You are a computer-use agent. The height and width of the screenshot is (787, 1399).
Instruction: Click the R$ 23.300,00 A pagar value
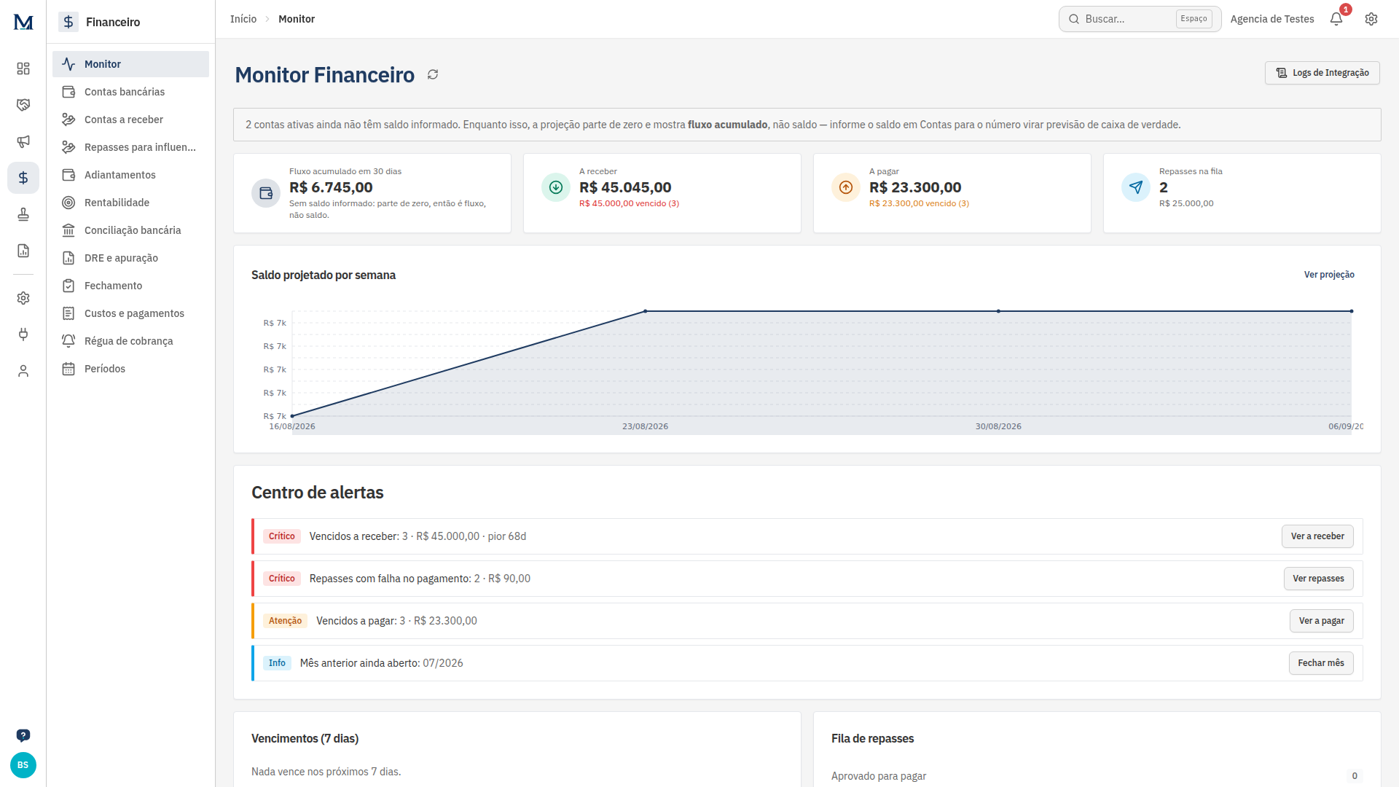(x=915, y=187)
